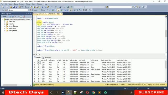Switch to the Messages tab
The image size is (168, 95).
46,58
